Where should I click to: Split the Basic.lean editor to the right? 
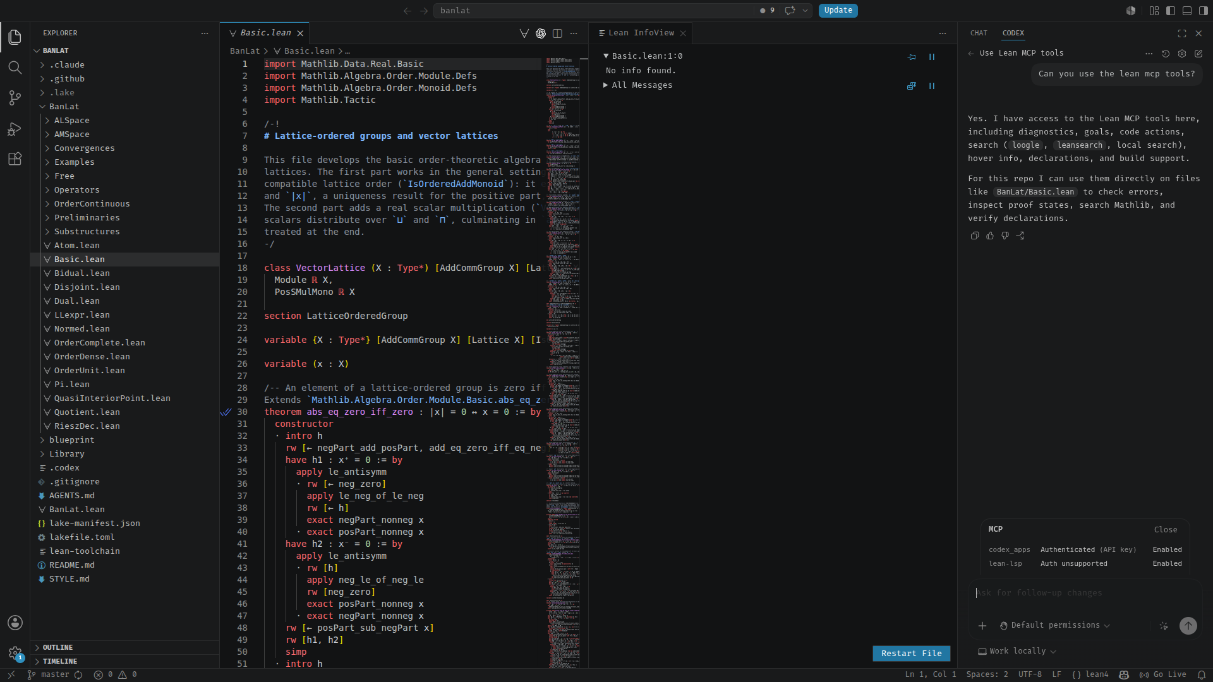click(x=557, y=33)
